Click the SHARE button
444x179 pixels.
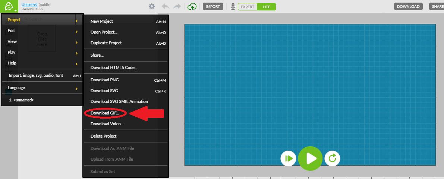437,6
